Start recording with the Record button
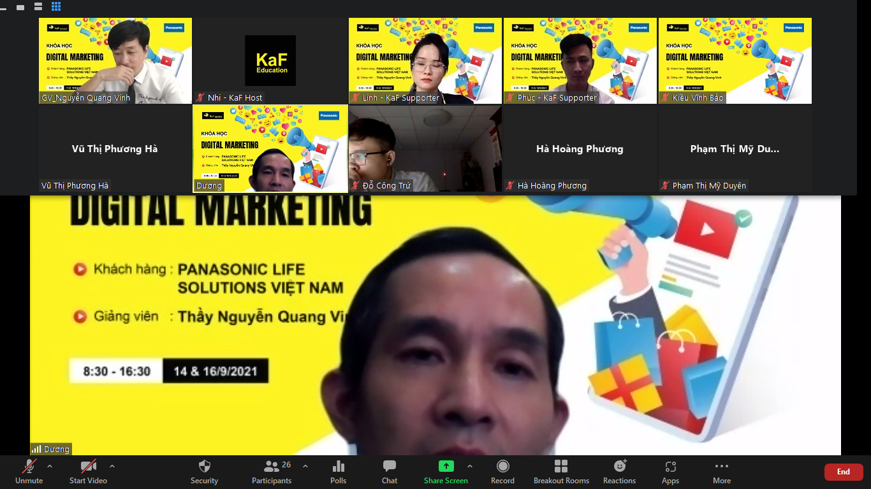 click(502, 472)
